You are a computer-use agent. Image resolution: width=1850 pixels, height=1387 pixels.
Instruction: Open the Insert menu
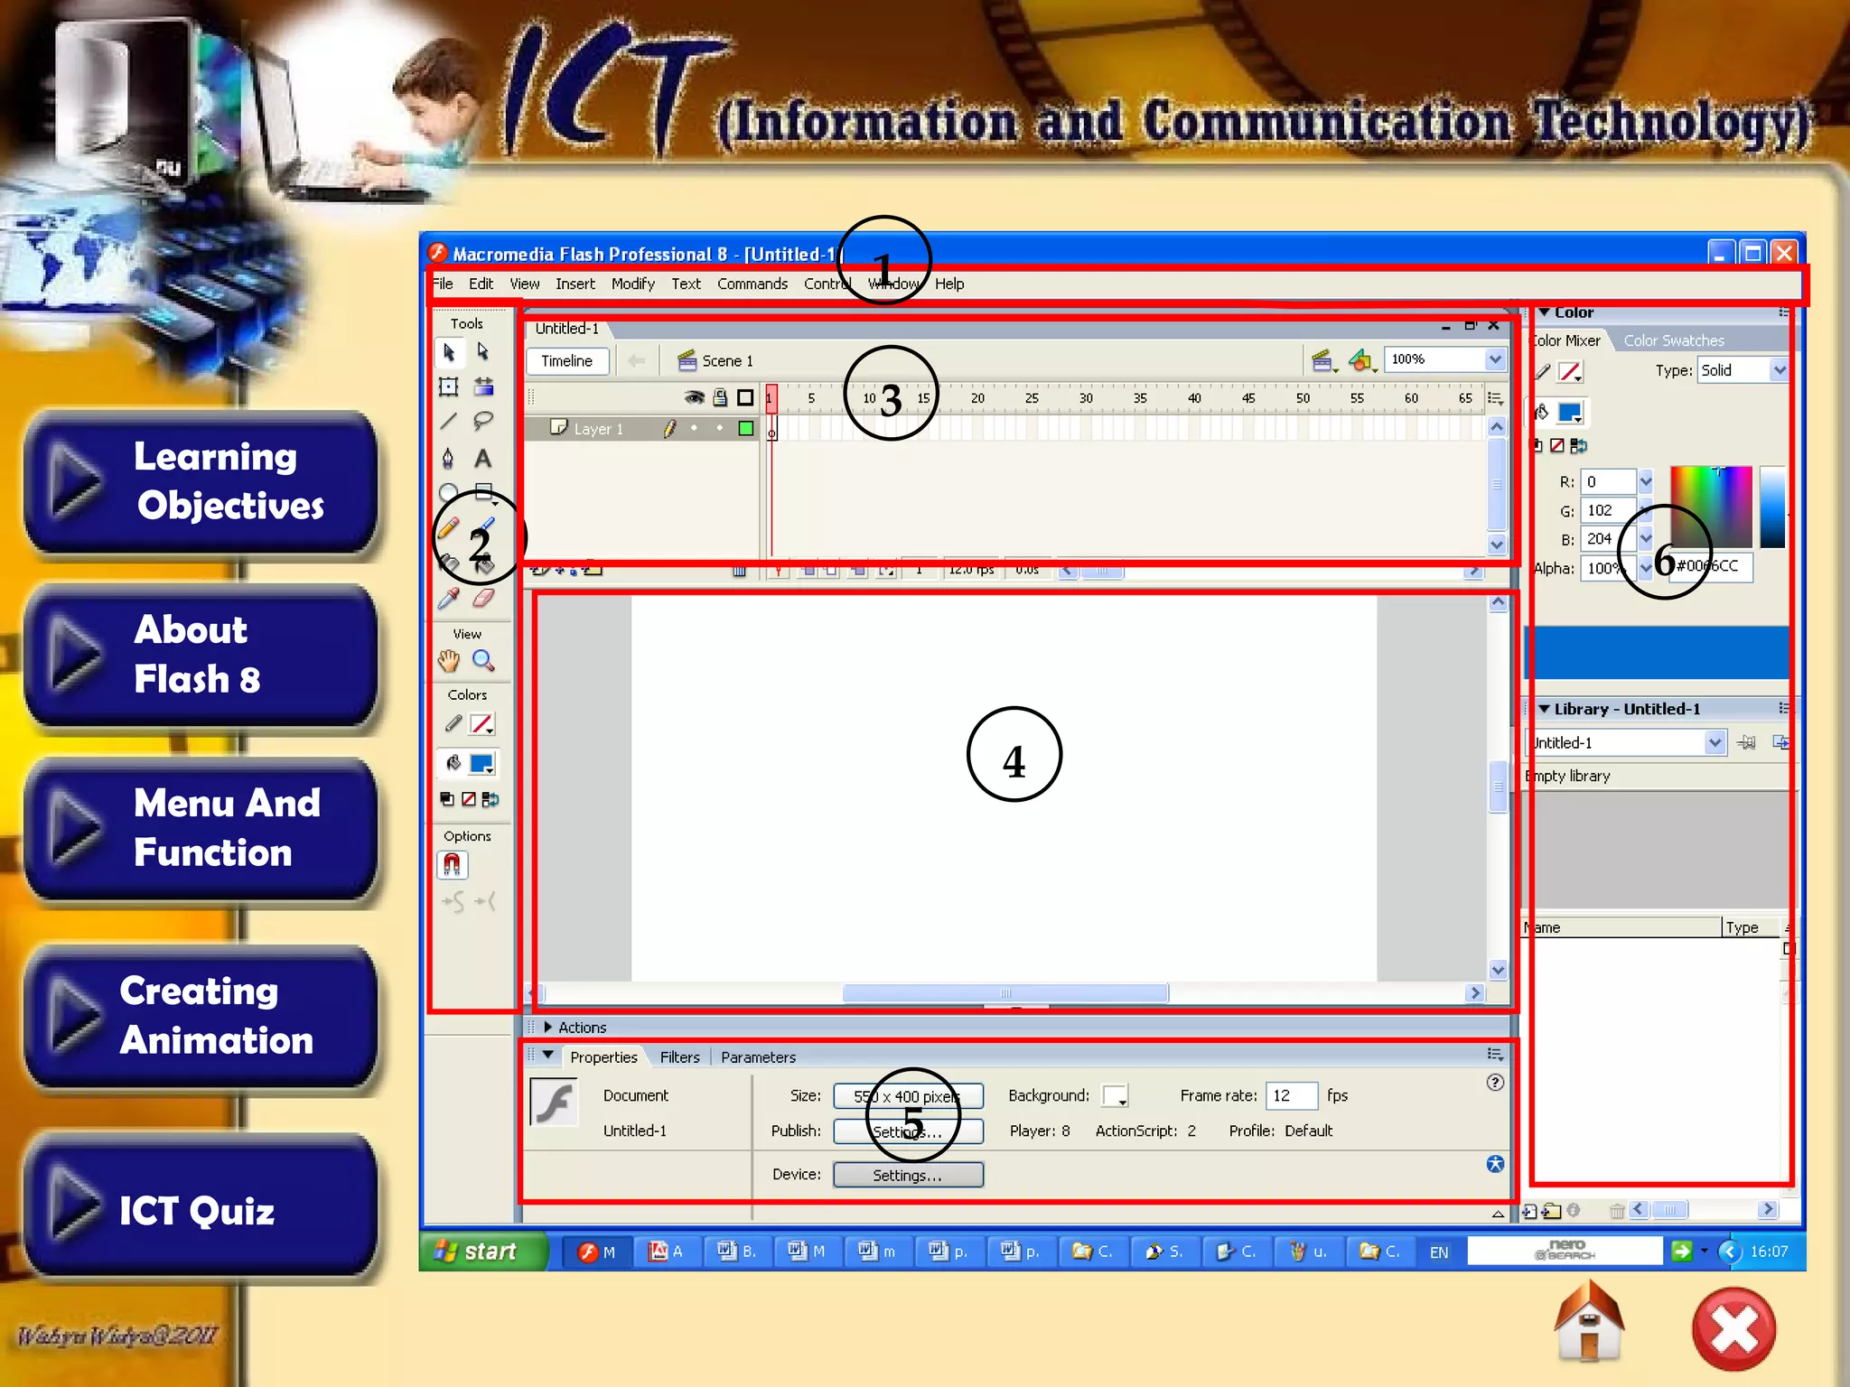(575, 284)
